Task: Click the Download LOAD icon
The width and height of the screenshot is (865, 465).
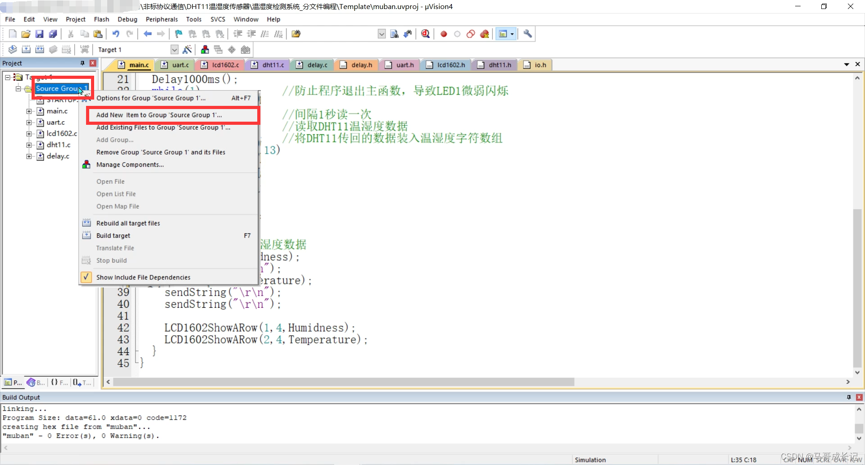Action: point(84,50)
